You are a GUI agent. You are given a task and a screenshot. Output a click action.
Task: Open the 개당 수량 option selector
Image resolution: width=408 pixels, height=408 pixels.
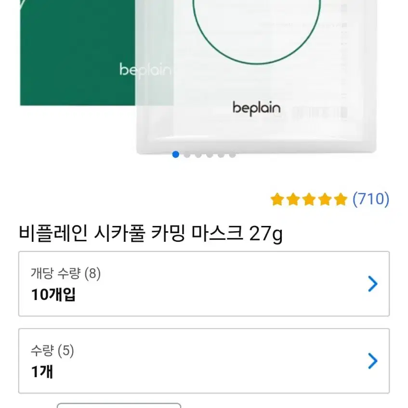click(x=204, y=284)
